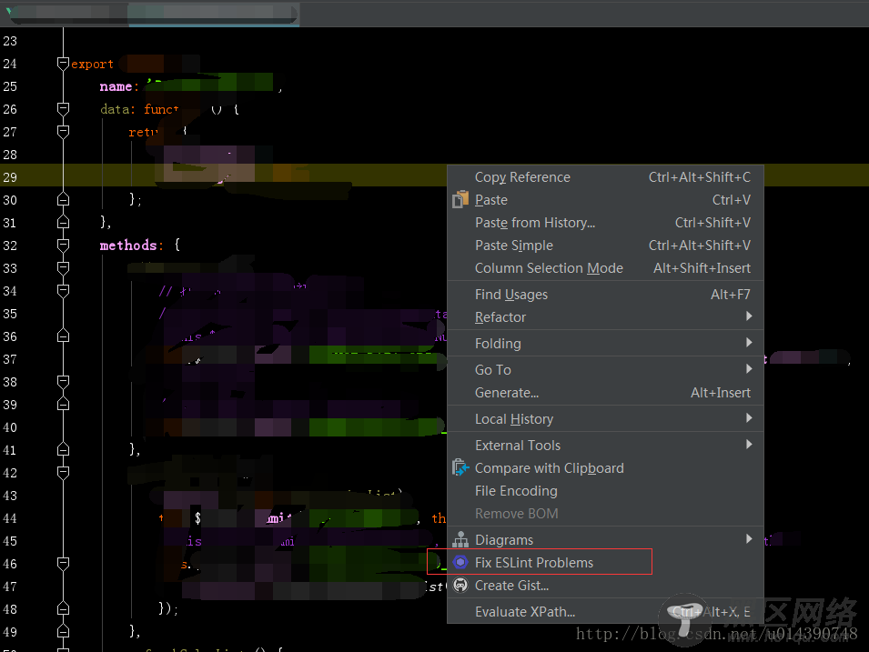Select Create Gist... menu entry
Image resolution: width=869 pixels, height=652 pixels.
(x=605, y=586)
